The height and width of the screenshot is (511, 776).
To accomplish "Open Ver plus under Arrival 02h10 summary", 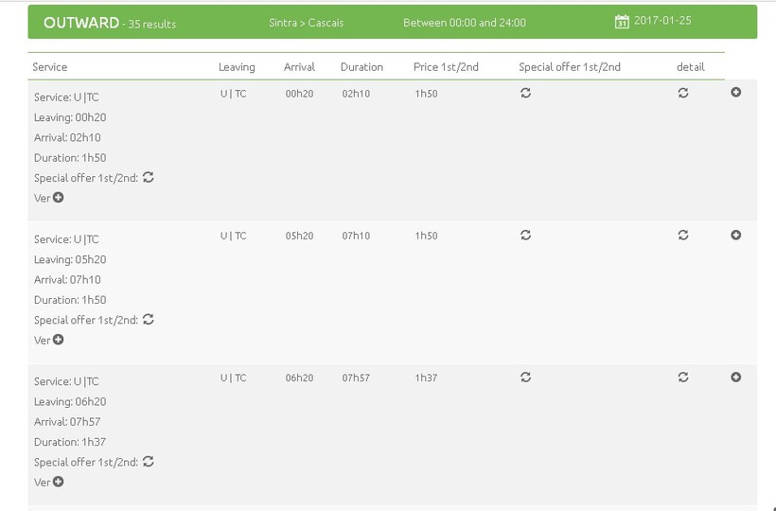I will coord(58,198).
